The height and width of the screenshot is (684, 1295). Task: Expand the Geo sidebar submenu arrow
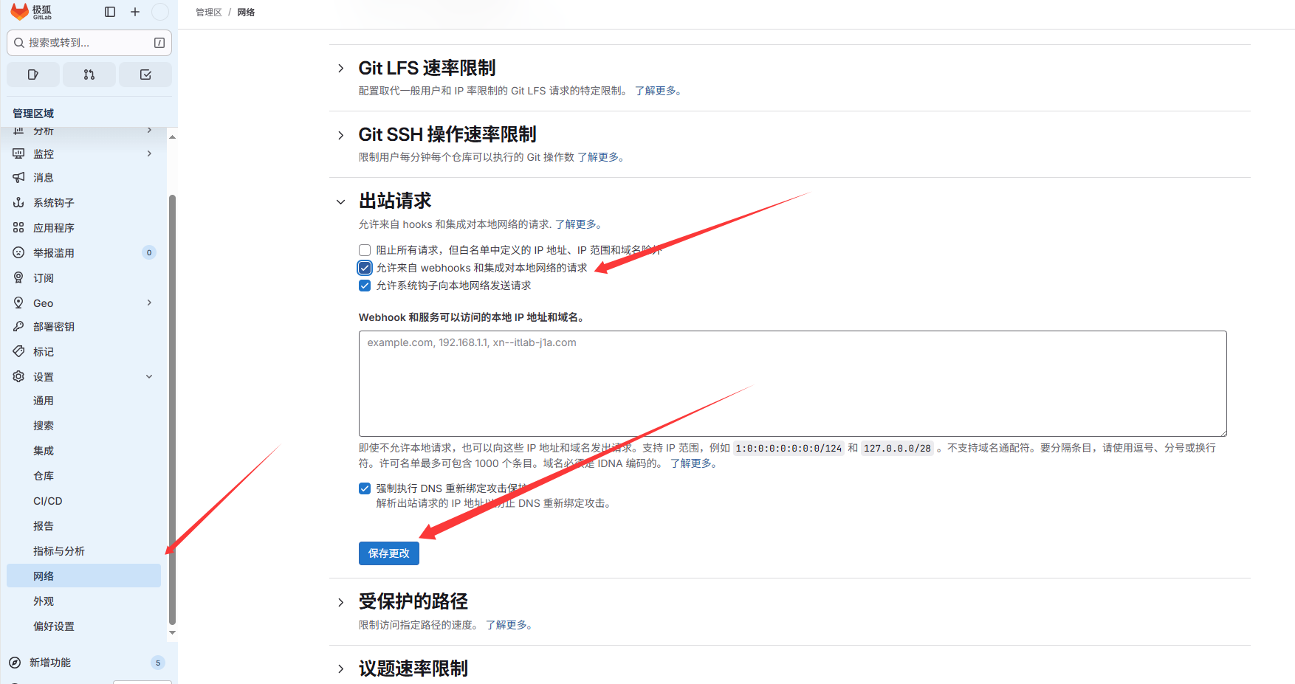click(149, 303)
